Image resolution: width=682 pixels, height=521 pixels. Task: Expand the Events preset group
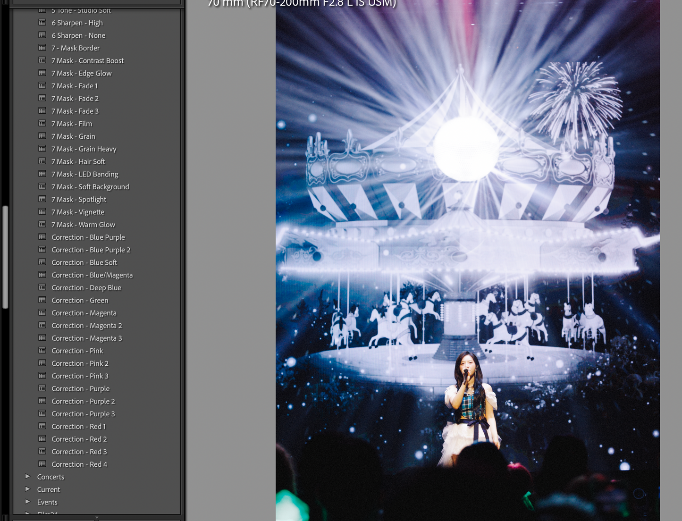[x=27, y=502]
